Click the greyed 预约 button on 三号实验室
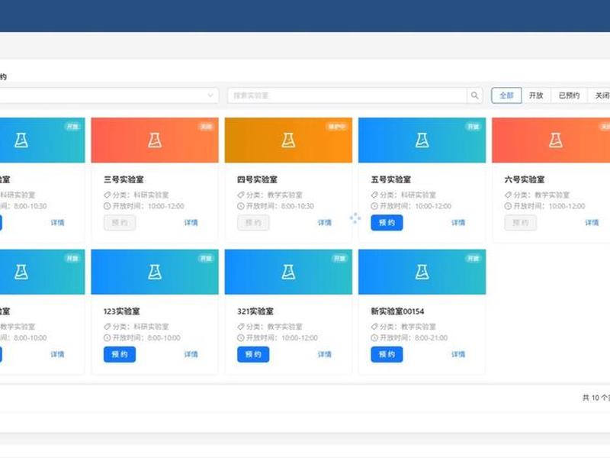The height and width of the screenshot is (458, 610). tap(120, 223)
